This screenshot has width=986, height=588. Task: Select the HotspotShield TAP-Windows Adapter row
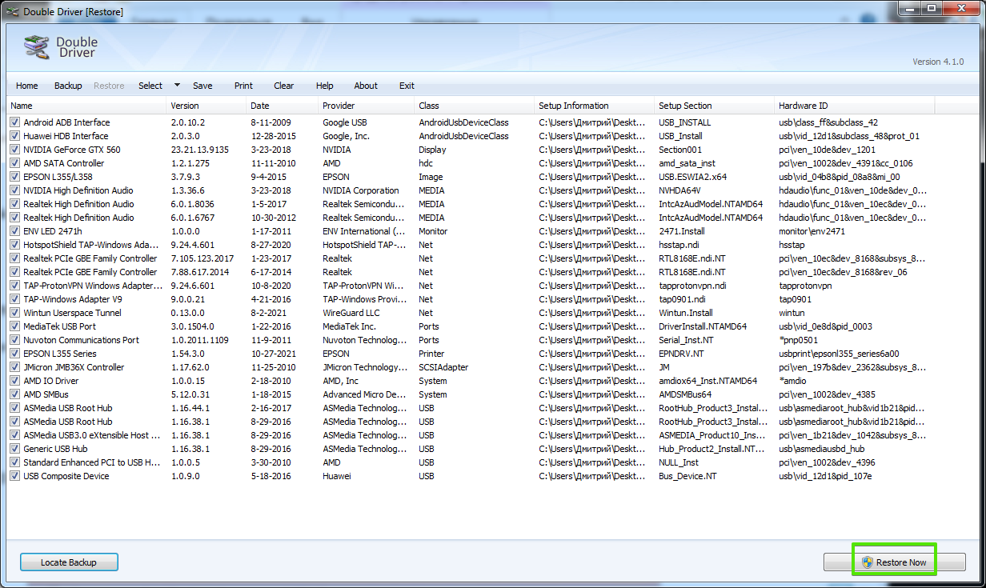click(x=471, y=245)
